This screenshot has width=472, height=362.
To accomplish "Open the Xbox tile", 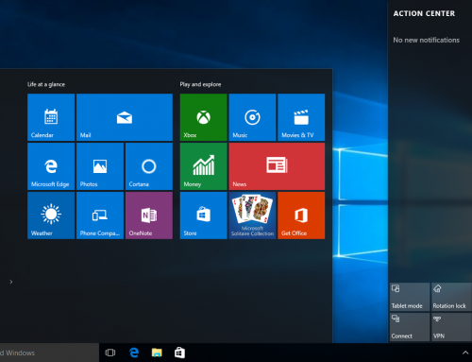I will (204, 117).
